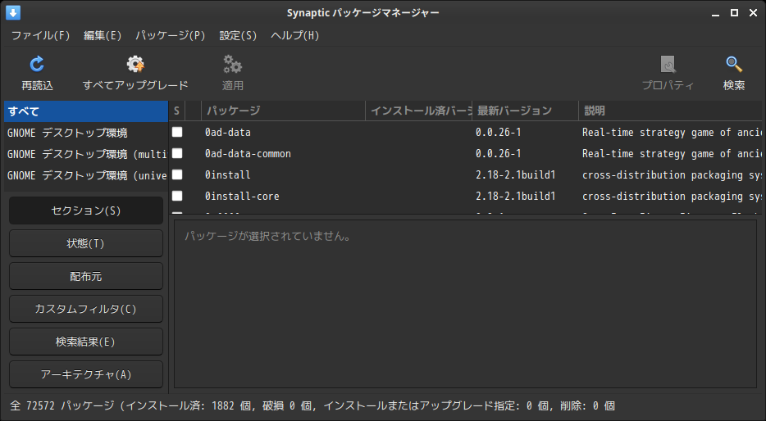Screen dimensions: 766x421
Task: Sort by 説明 column header
Action: (x=670, y=111)
